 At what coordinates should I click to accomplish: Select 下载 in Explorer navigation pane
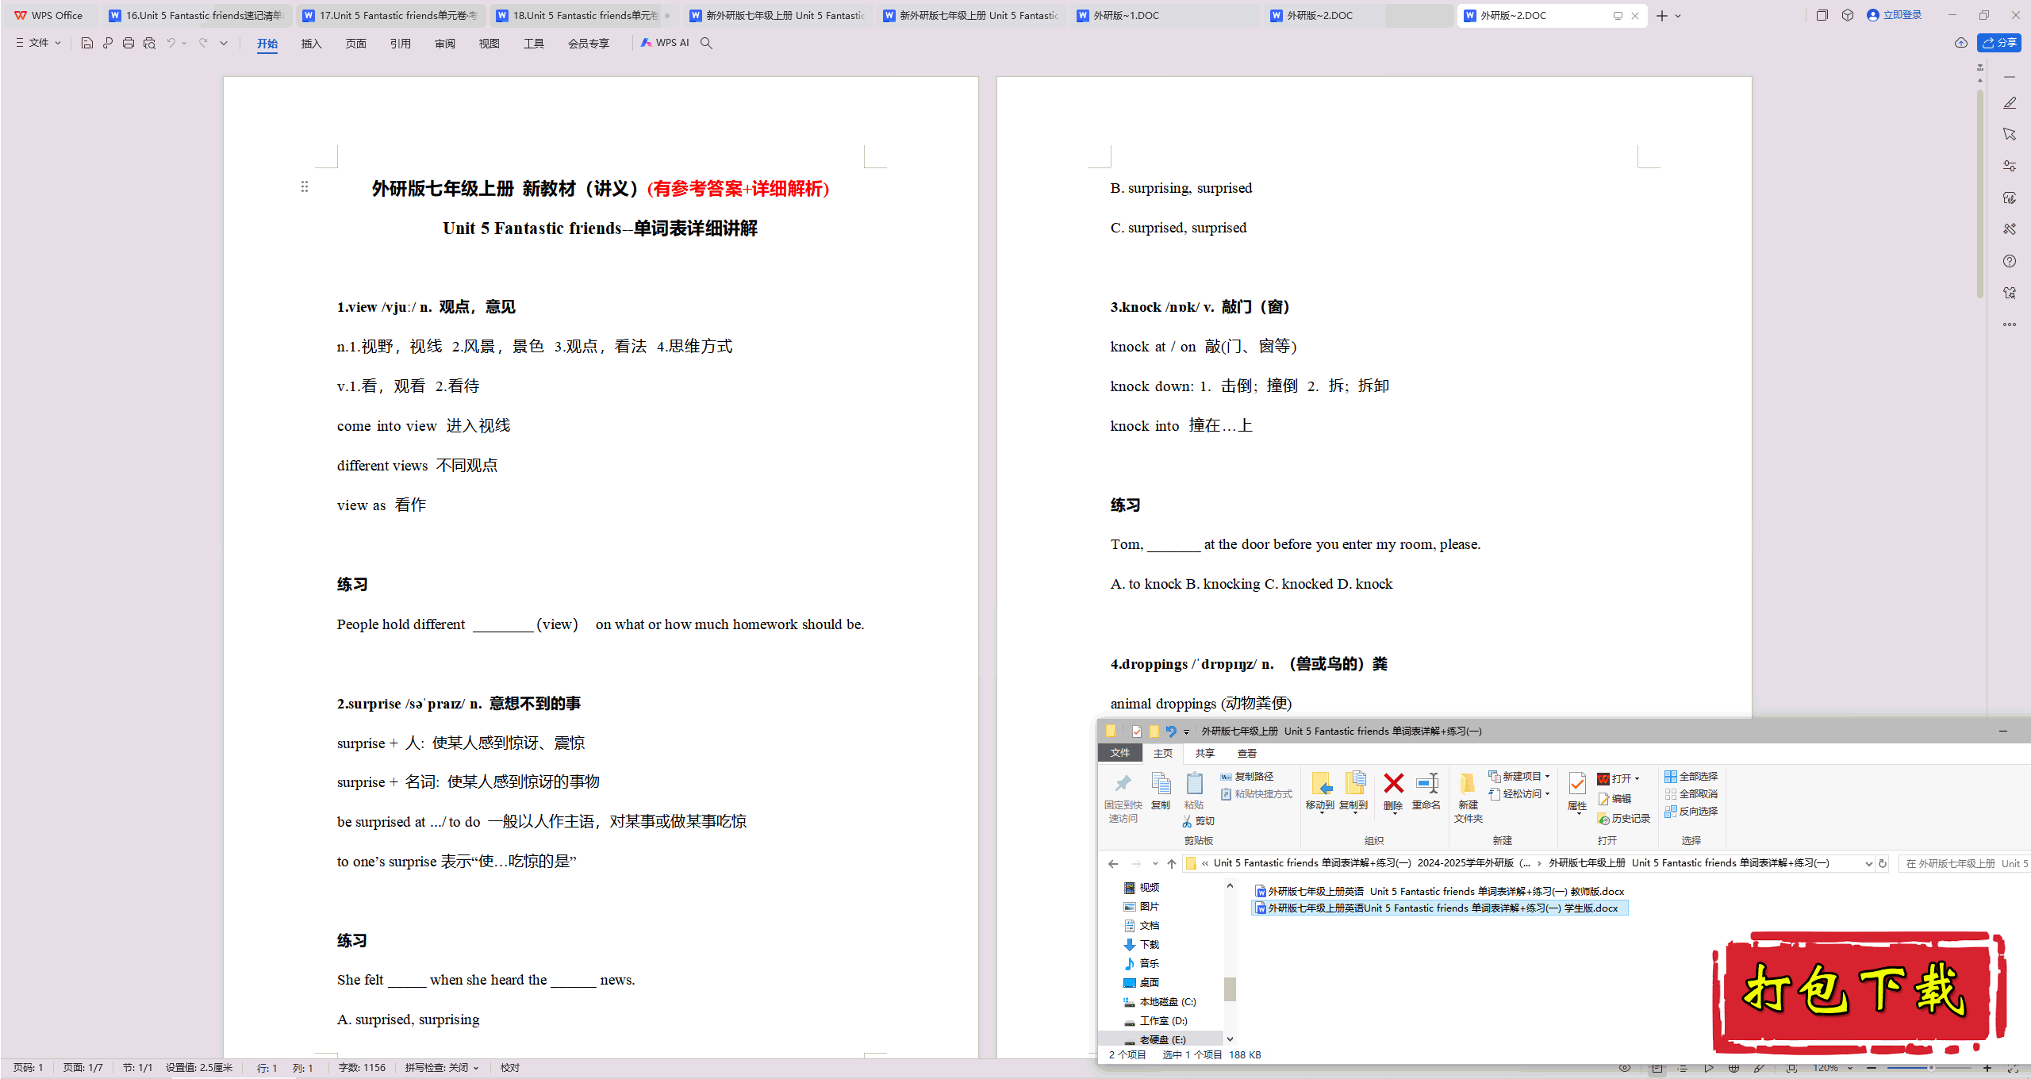(1142, 945)
